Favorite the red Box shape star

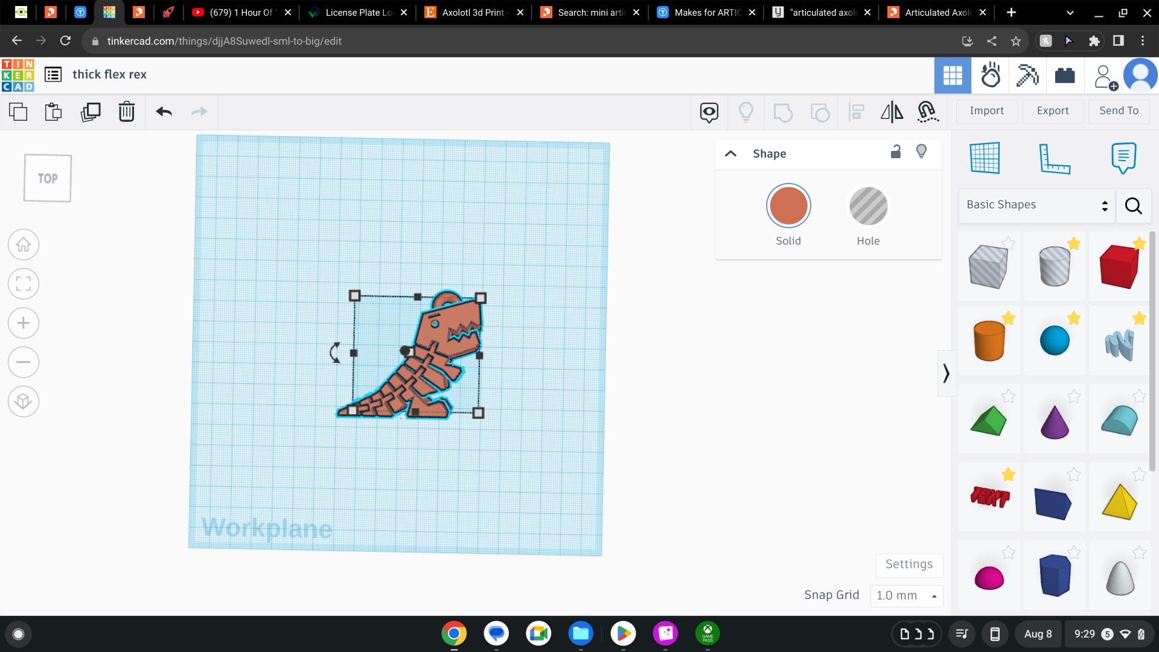click(x=1140, y=243)
